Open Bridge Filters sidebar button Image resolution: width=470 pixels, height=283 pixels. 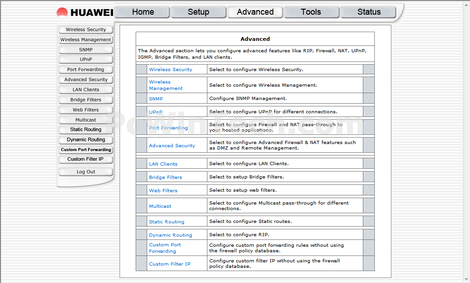tap(86, 100)
